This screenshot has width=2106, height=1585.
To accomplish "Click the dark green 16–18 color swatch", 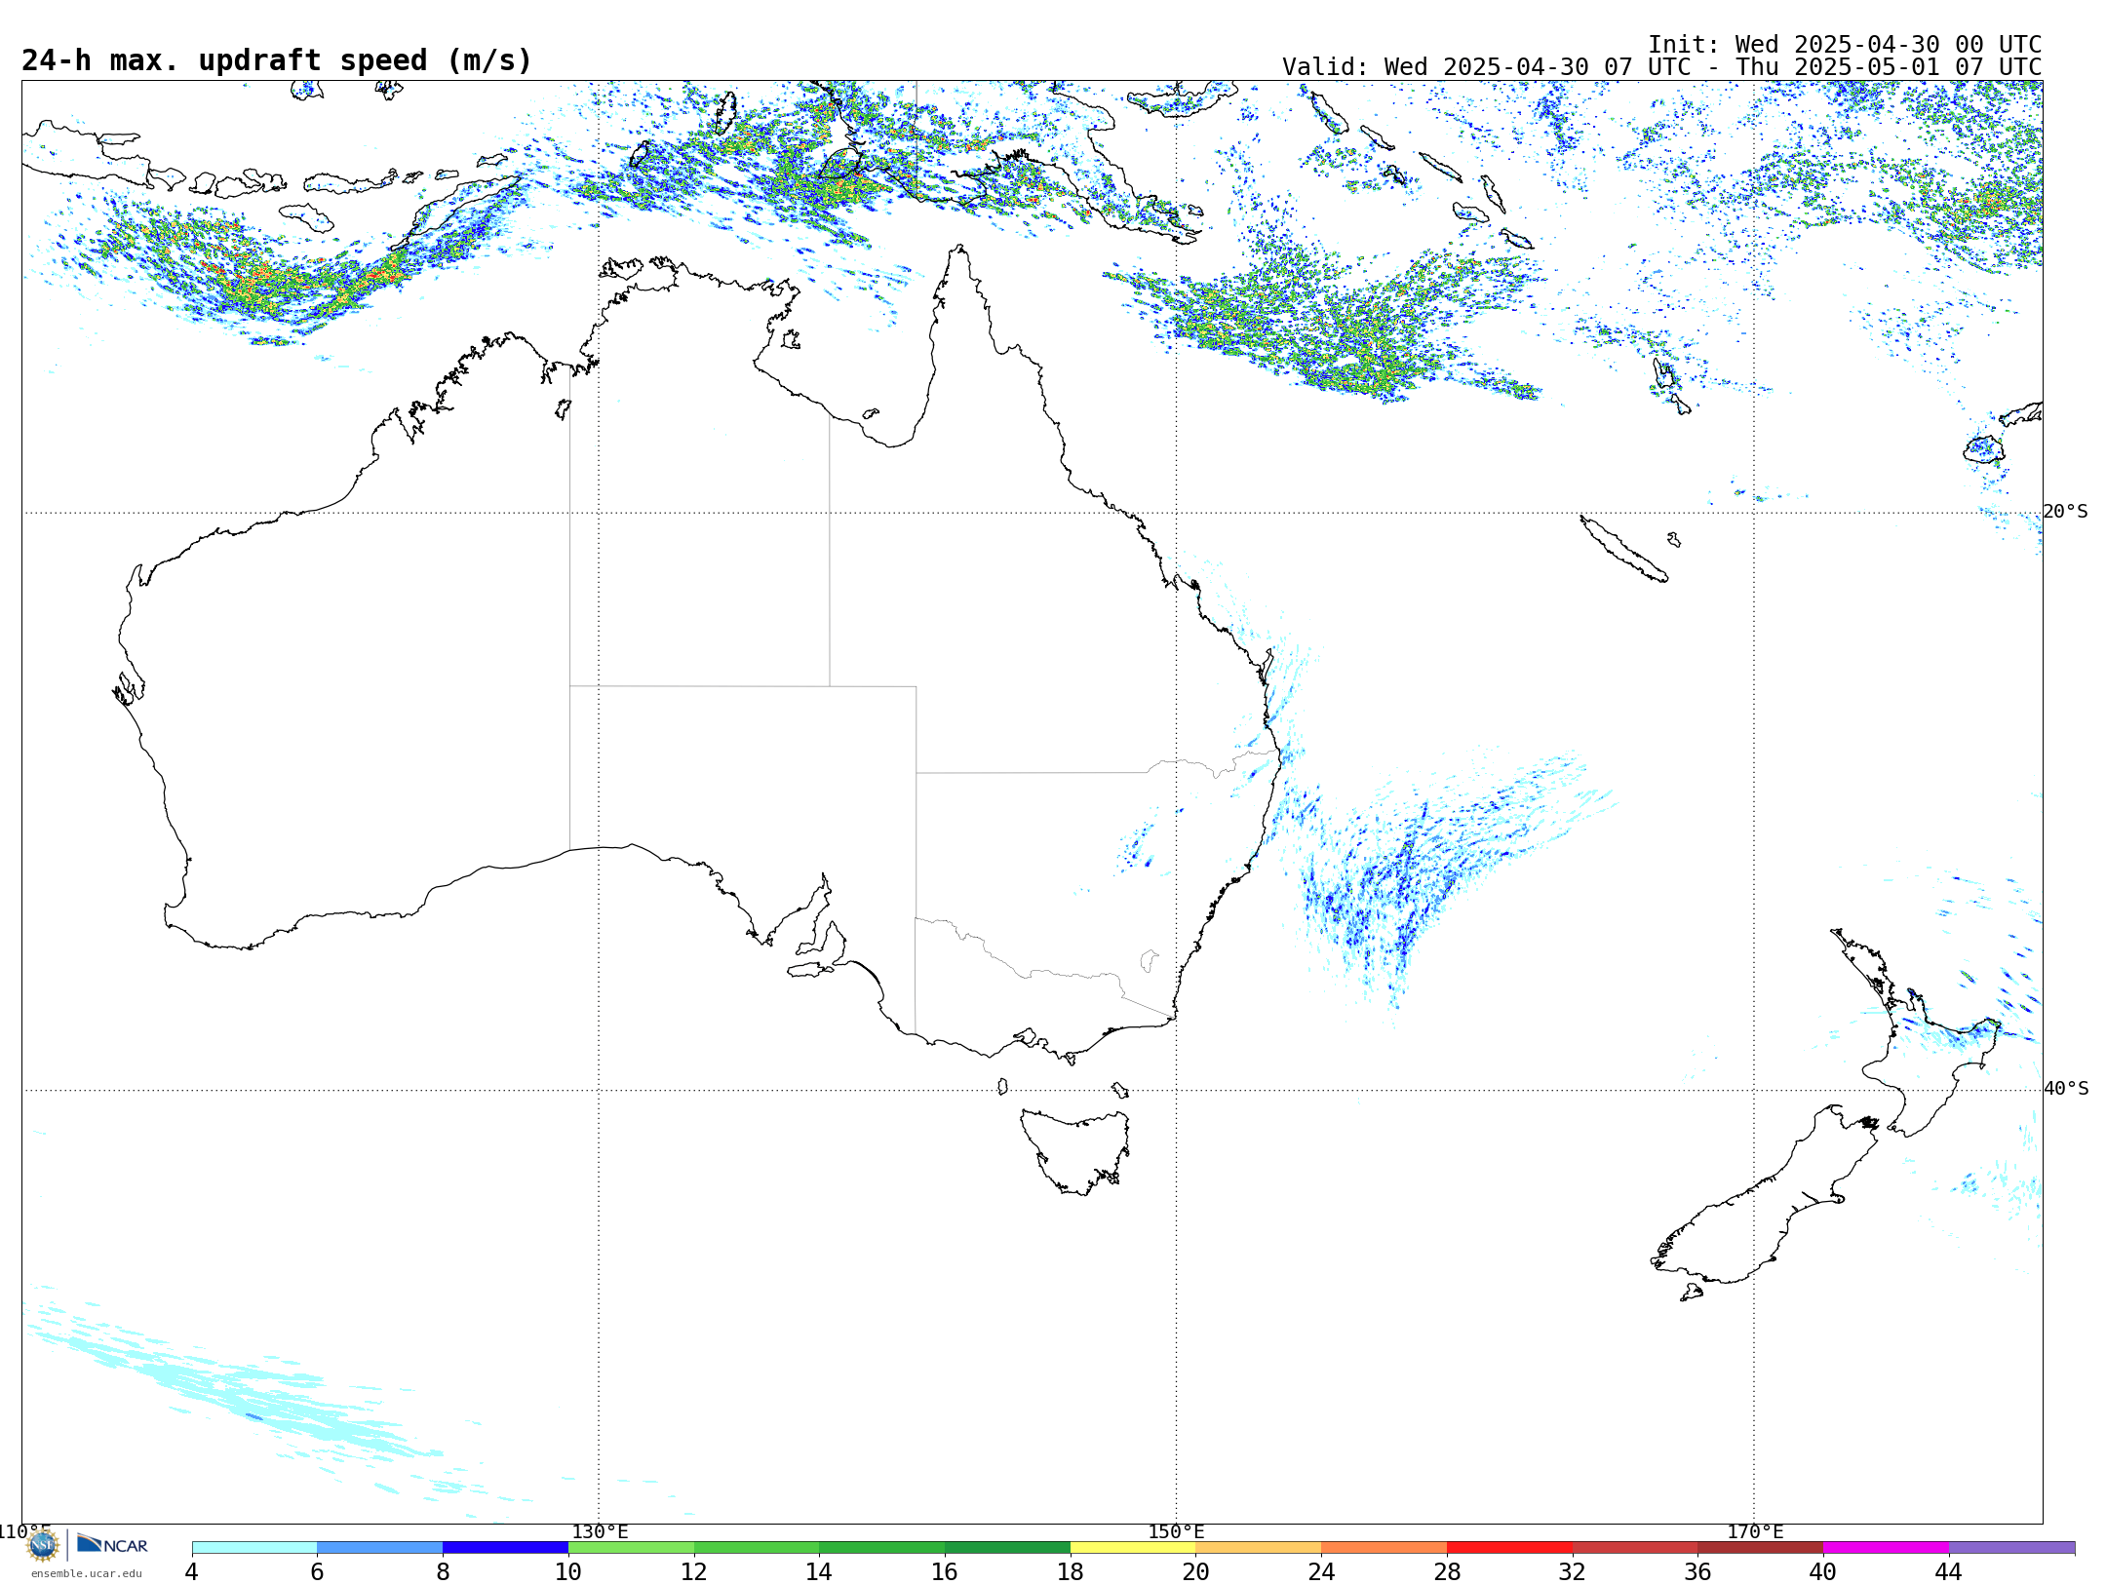I will click(1008, 1548).
